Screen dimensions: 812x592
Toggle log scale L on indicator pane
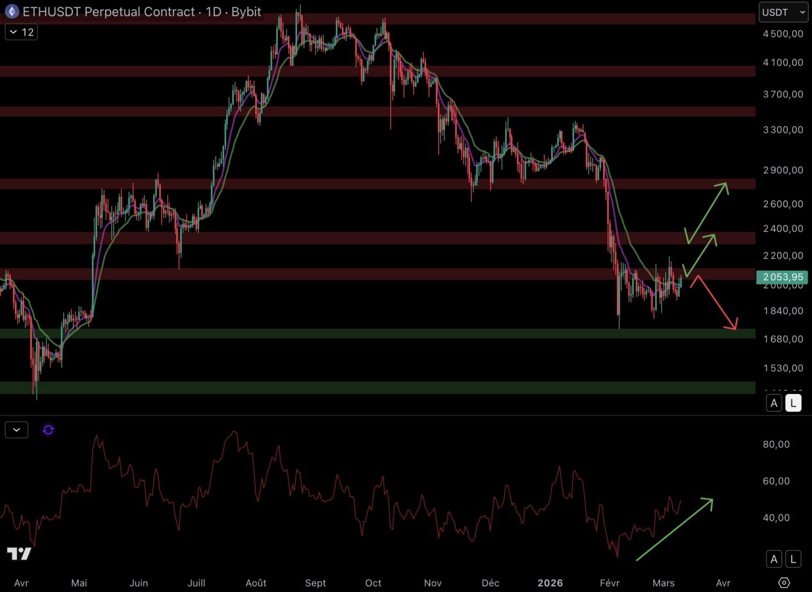(793, 559)
